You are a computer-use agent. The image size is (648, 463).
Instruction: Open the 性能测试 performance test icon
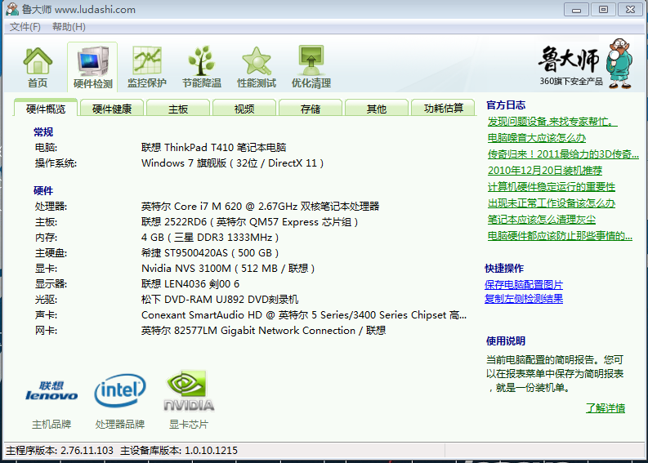[x=257, y=67]
